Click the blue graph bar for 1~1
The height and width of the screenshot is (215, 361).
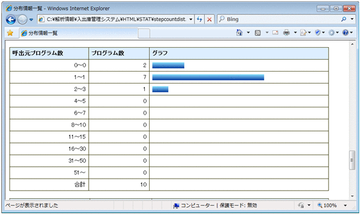click(208, 78)
